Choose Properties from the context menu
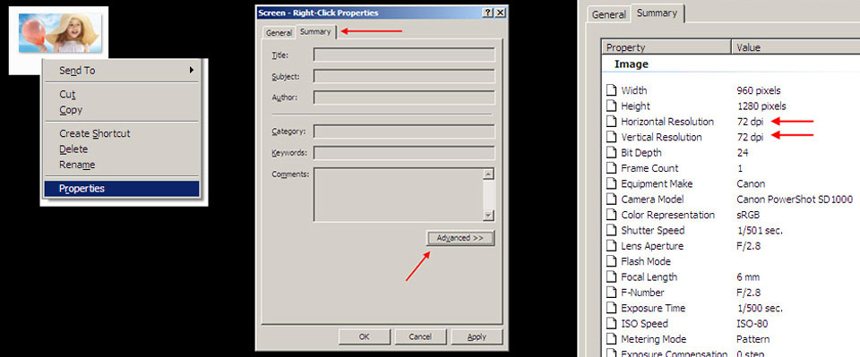The image size is (860, 357). pyautogui.click(x=121, y=189)
